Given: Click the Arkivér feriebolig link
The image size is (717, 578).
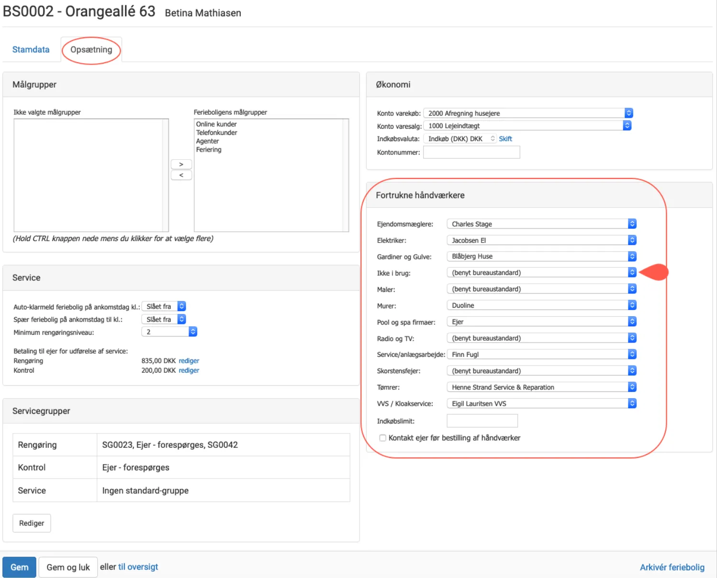Looking at the screenshot, I should pos(672,567).
